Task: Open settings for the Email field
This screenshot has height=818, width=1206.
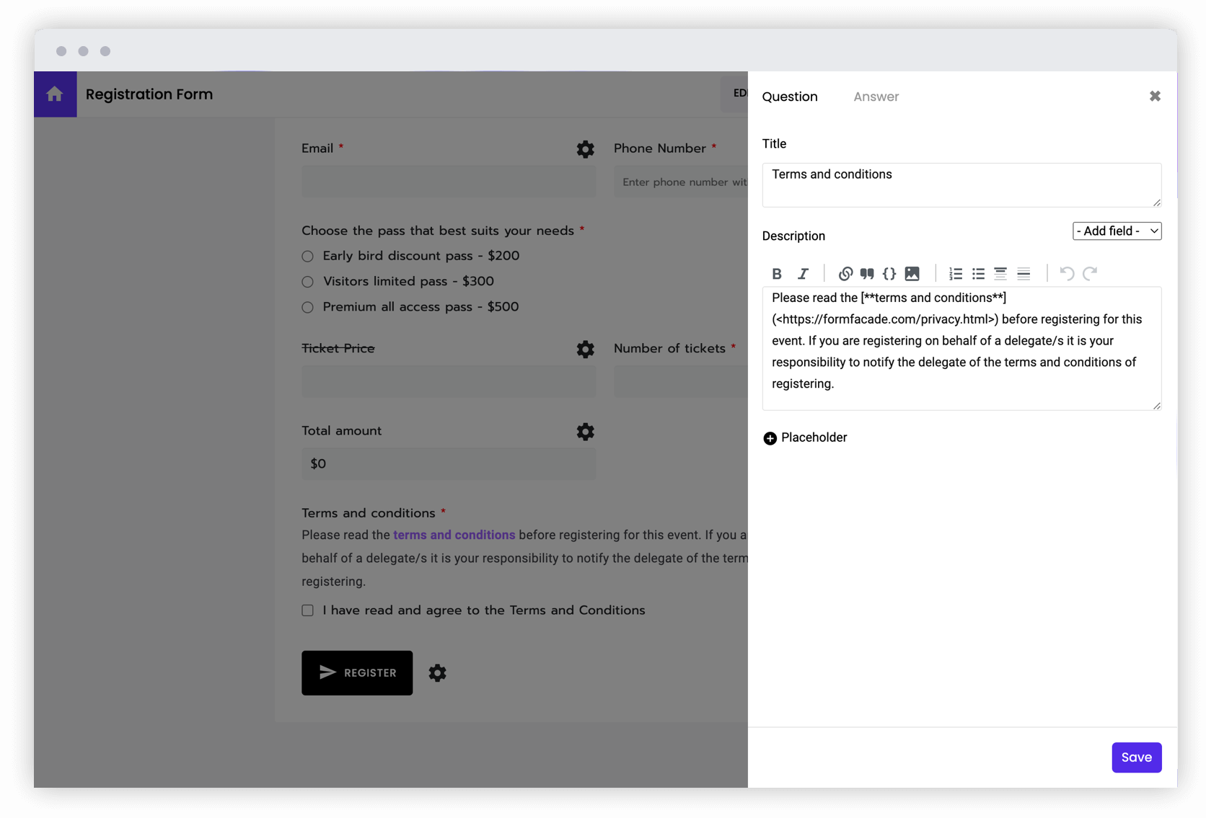Action: pyautogui.click(x=585, y=149)
